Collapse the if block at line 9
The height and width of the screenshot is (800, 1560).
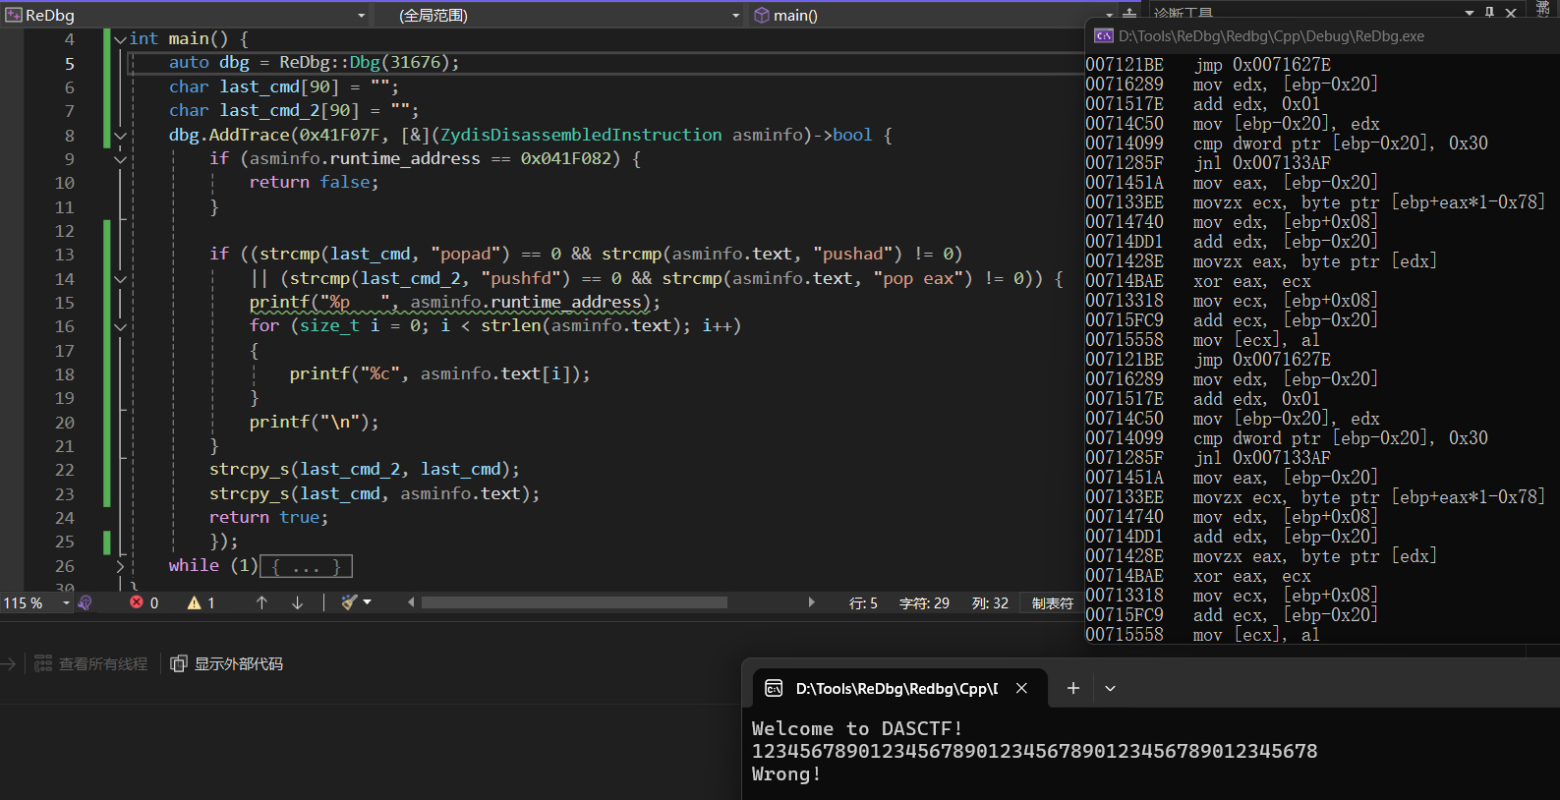[x=120, y=159]
